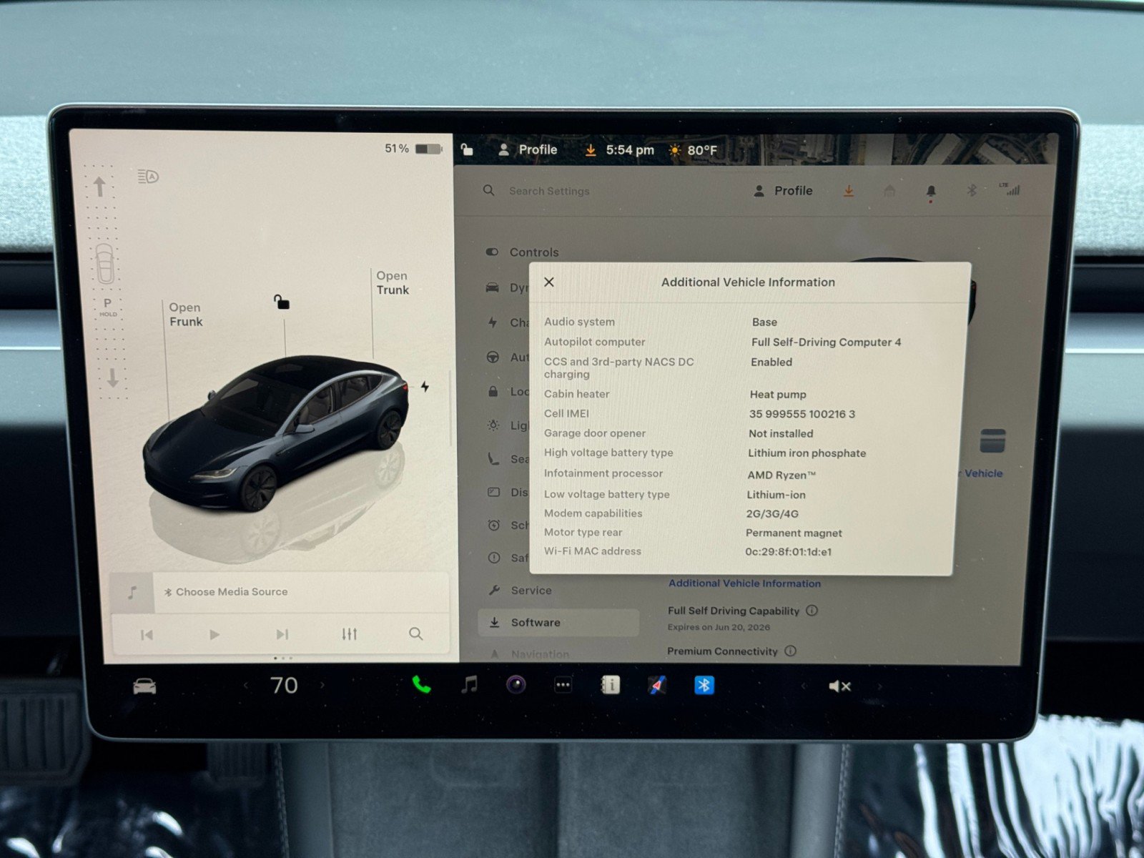Open the Additional Vehicle Information link

(744, 583)
